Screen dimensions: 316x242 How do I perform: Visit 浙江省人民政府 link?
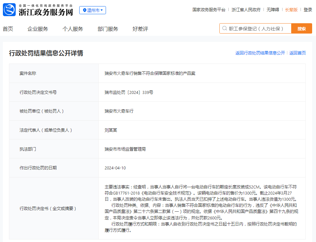(246, 10)
